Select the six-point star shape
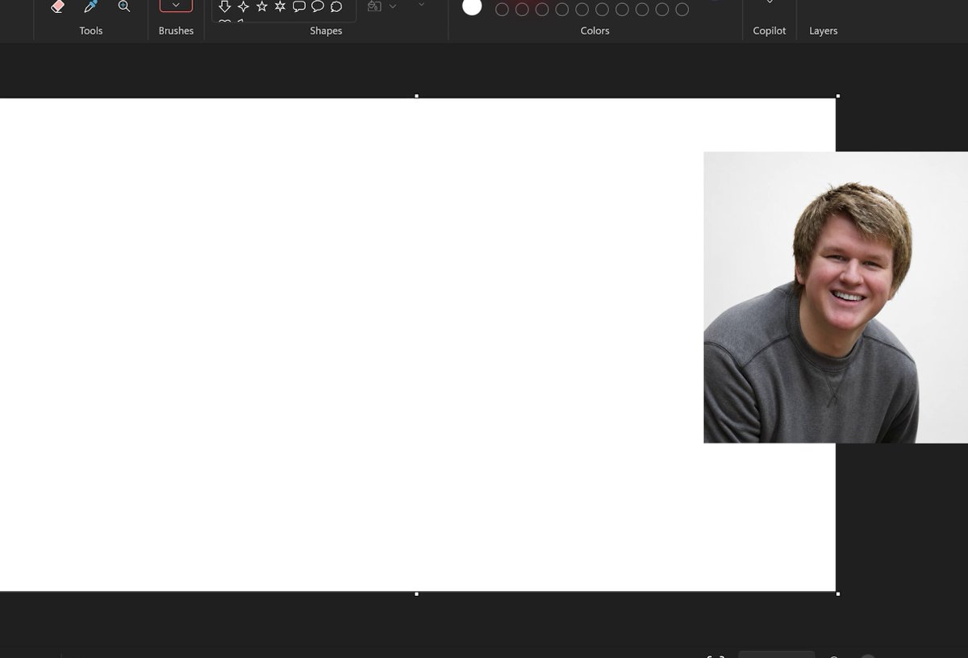Screen dimensions: 968x658 tap(280, 6)
